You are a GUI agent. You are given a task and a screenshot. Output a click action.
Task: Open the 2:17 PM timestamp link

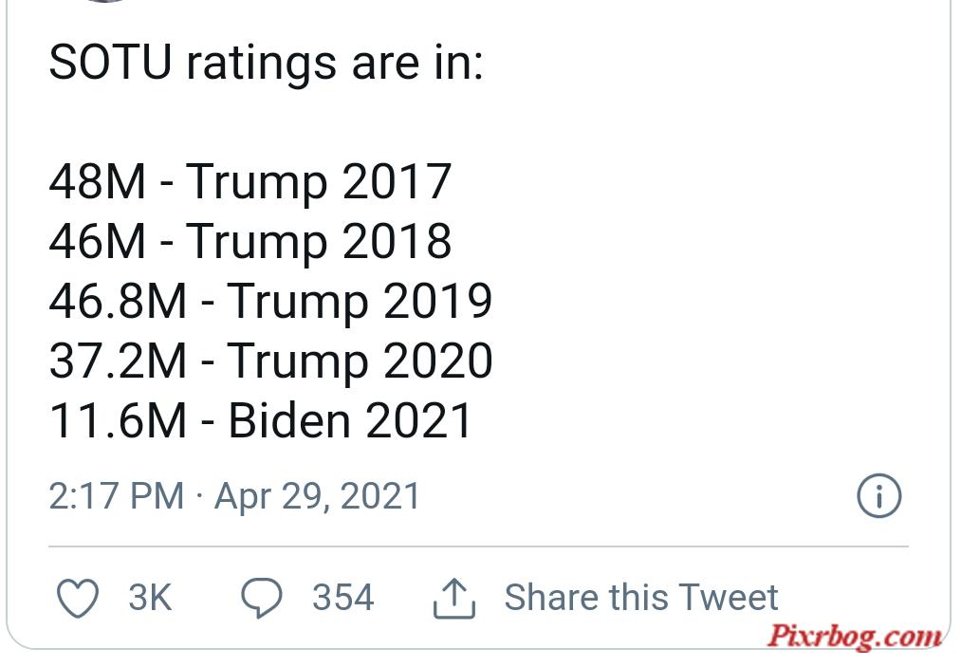(117, 496)
